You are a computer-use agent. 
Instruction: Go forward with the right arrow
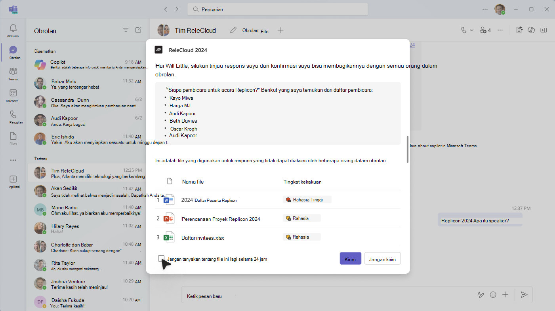(177, 9)
